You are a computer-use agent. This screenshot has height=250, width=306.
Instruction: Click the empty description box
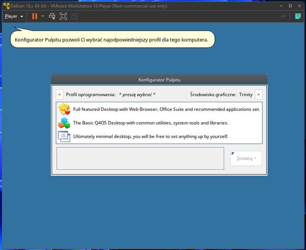tap(140, 158)
